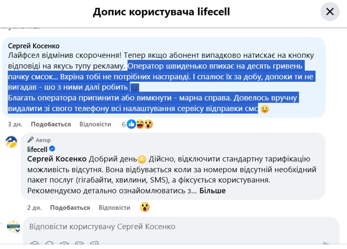This screenshot has width=347, height=249.
Task: Focus the reply input for Сергей Косенко
Action: (x=173, y=226)
